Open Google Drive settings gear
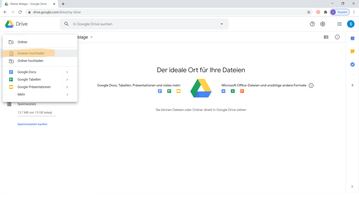The height and width of the screenshot is (202, 359). 323,24
